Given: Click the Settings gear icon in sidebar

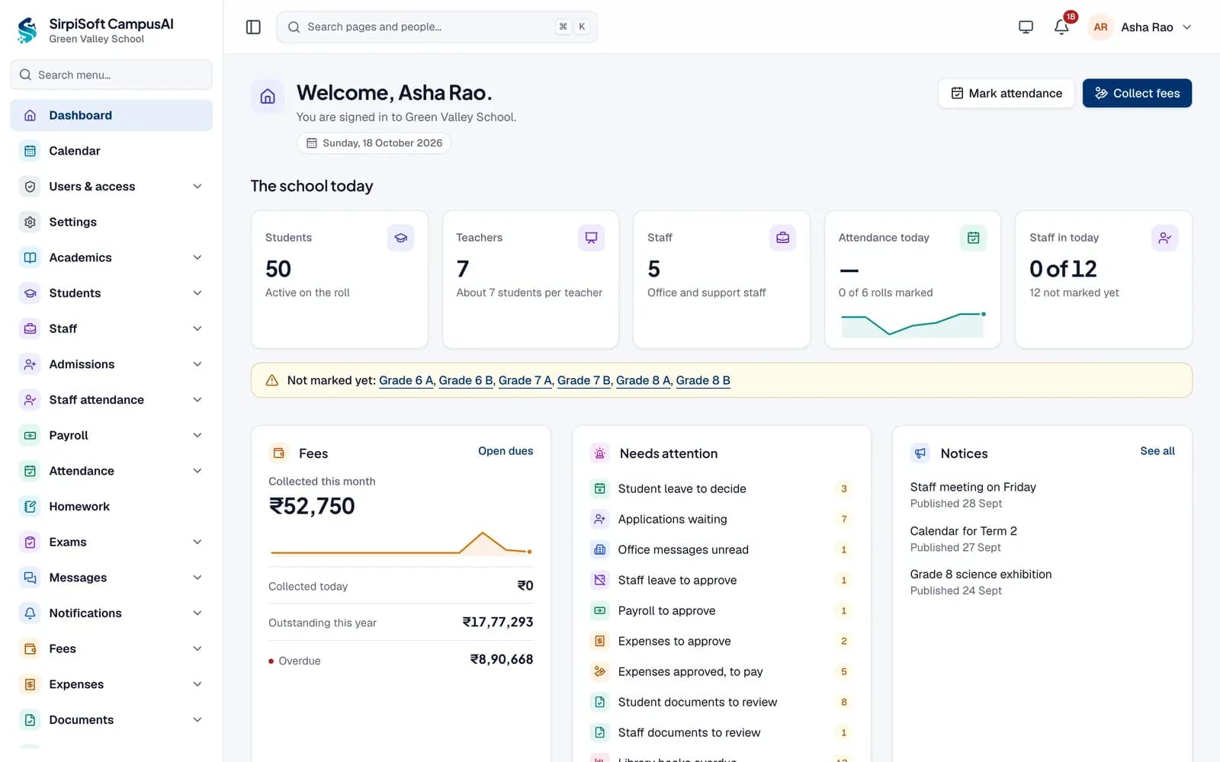Looking at the screenshot, I should [30, 222].
